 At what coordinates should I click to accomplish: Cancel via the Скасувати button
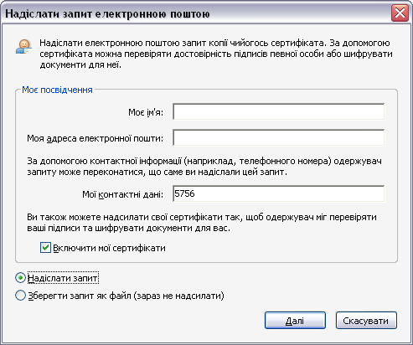pyautogui.click(x=366, y=321)
